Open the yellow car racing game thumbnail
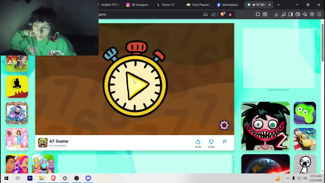The height and width of the screenshot is (183, 325). click(305, 139)
